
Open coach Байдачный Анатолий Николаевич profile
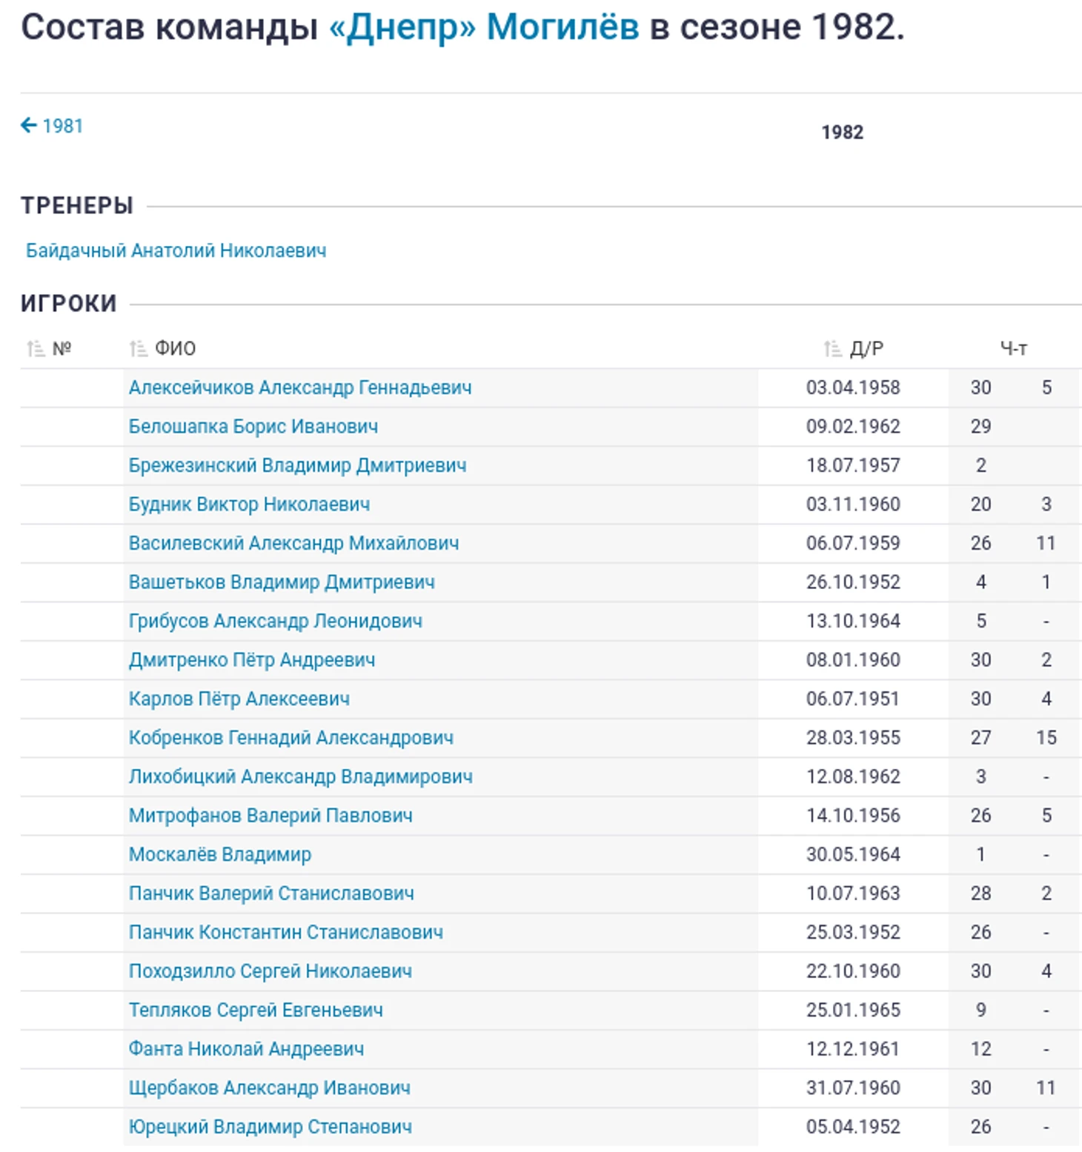click(176, 250)
